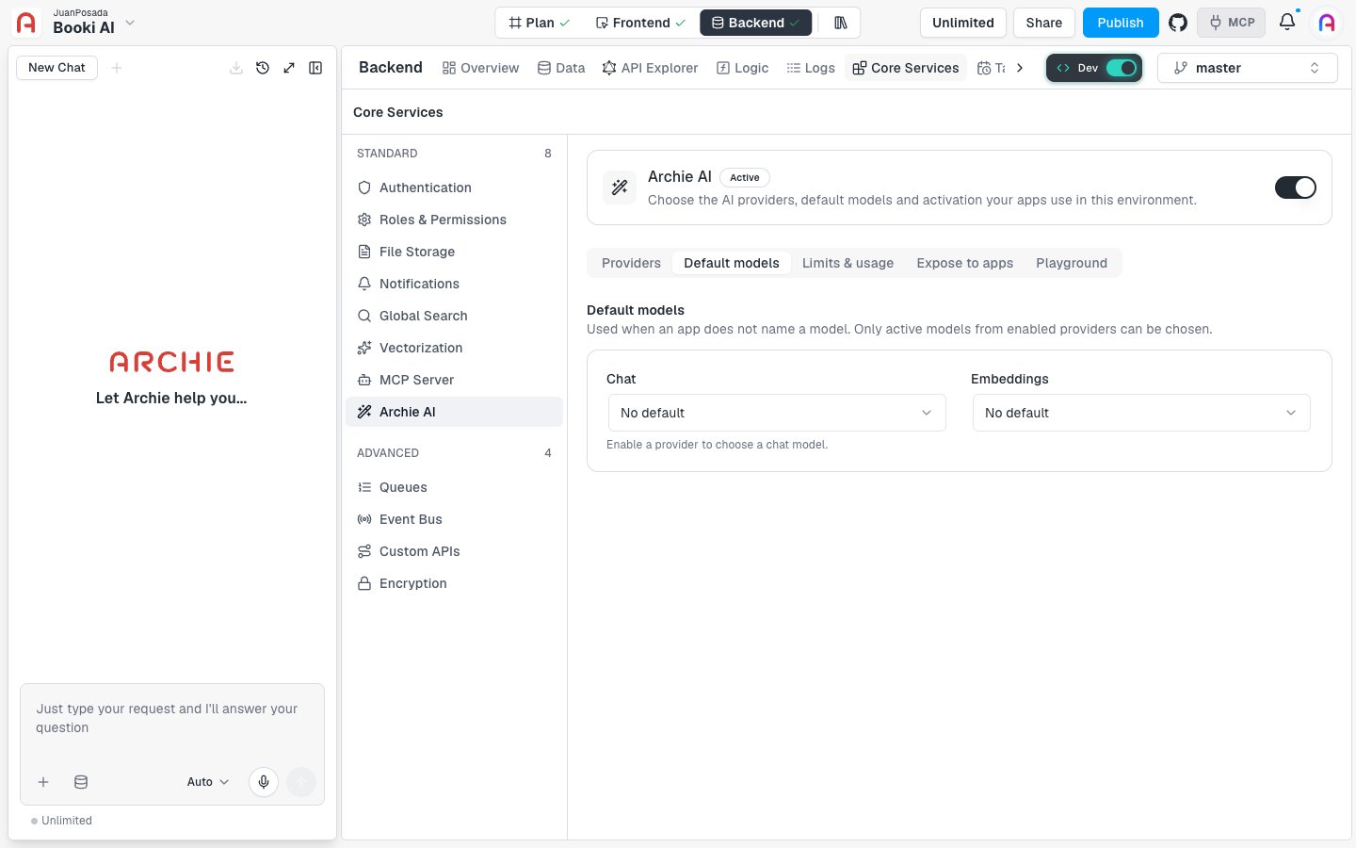Go to the Frontend section
The image size is (1356, 848).
(640, 23)
